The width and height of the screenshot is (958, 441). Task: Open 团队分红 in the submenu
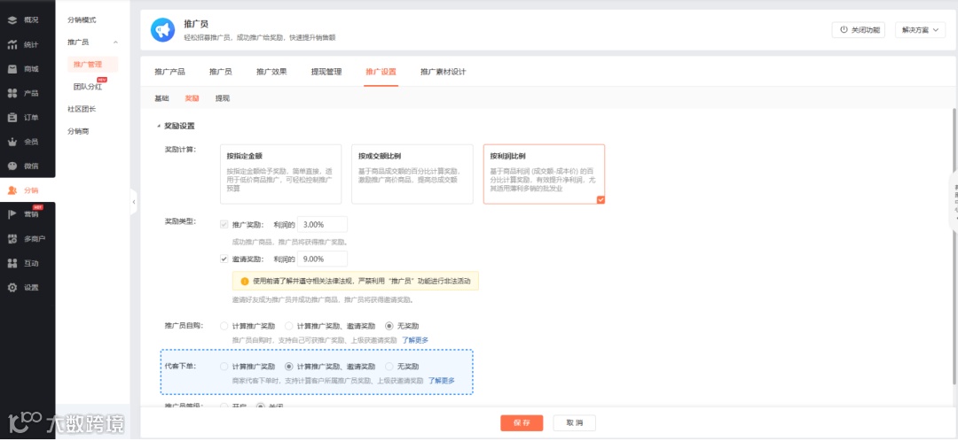(87, 87)
